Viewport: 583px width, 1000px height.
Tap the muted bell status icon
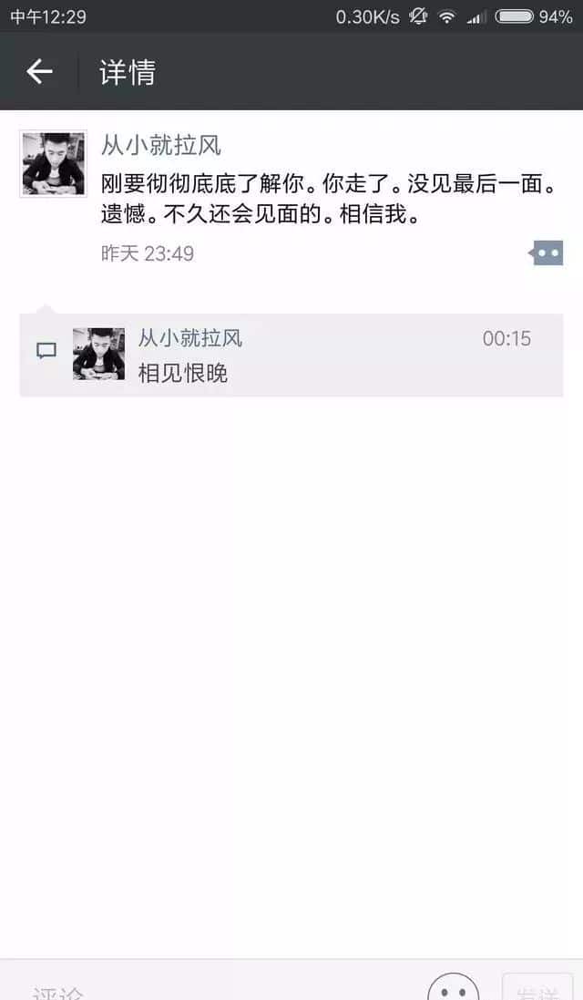[x=418, y=16]
